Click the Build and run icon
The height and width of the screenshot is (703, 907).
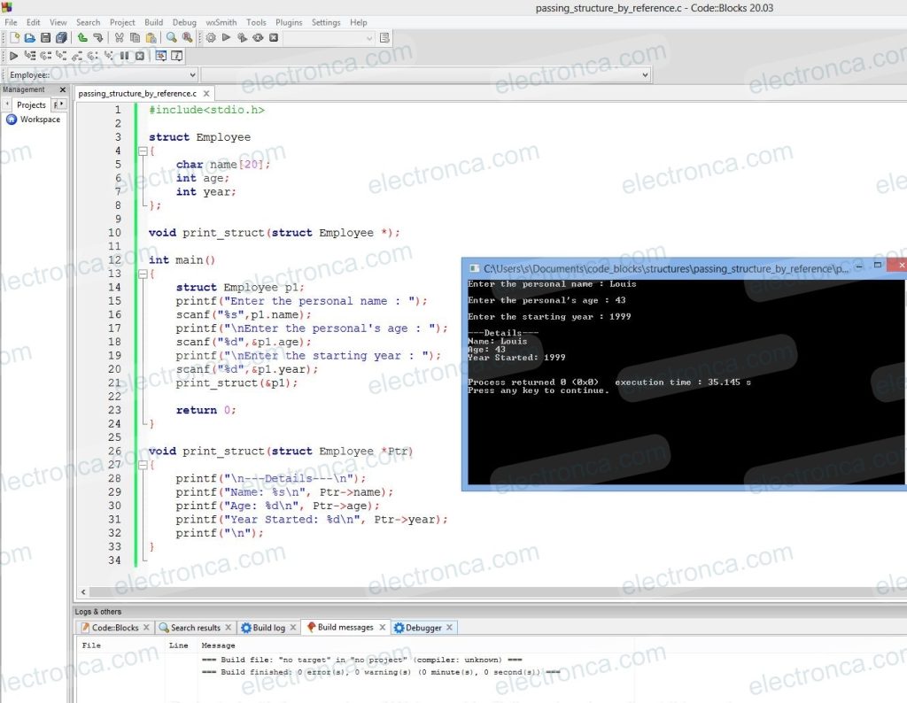242,37
